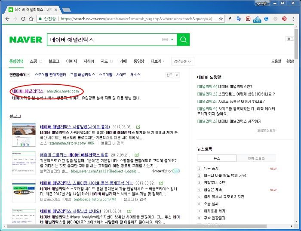Open the 네이버 애널리틱스 site result link
The height and width of the screenshot is (231, 301).
pos(28,91)
